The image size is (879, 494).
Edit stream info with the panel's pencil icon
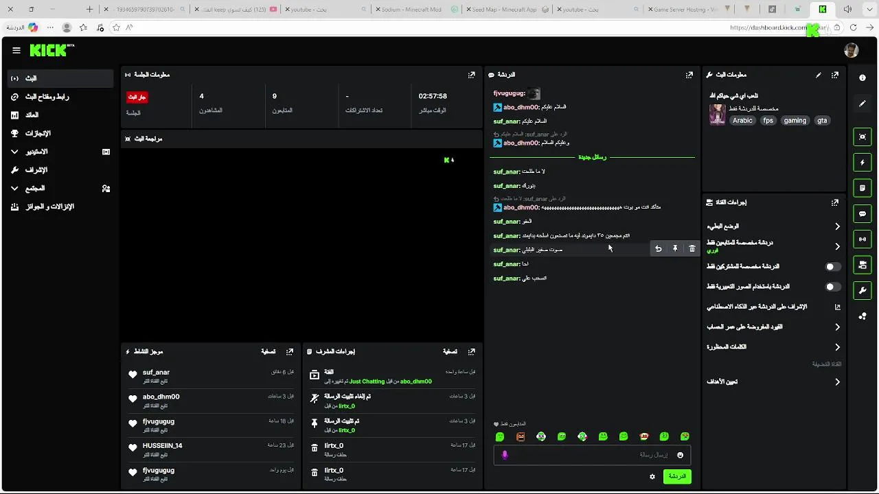[x=818, y=75]
